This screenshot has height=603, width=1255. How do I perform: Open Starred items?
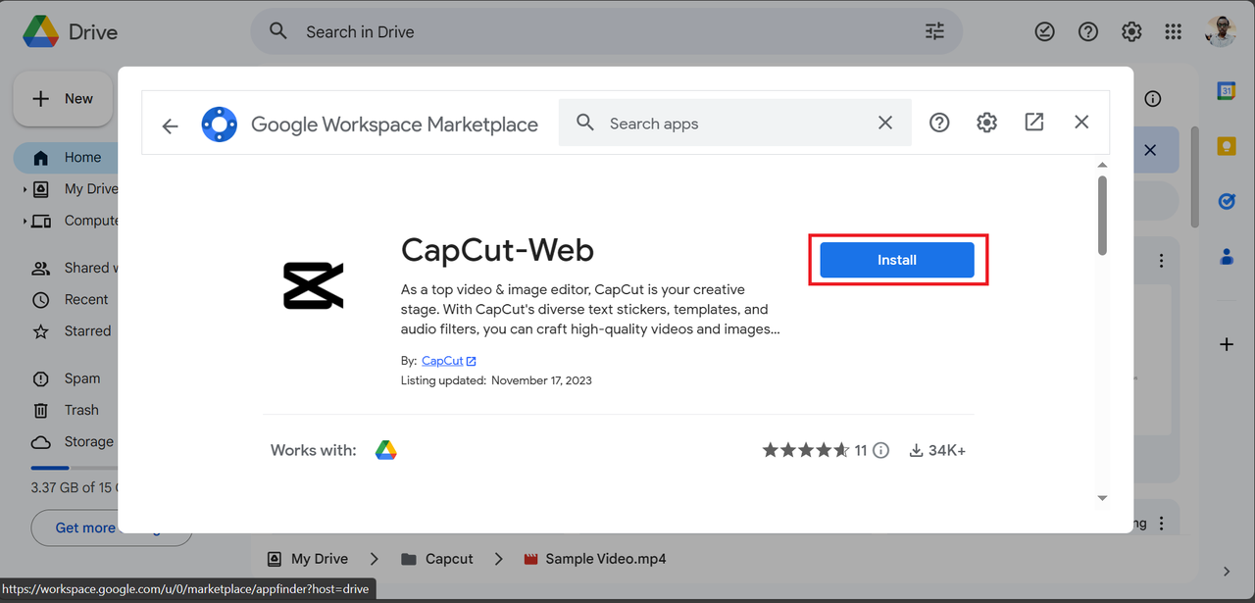coord(71,331)
